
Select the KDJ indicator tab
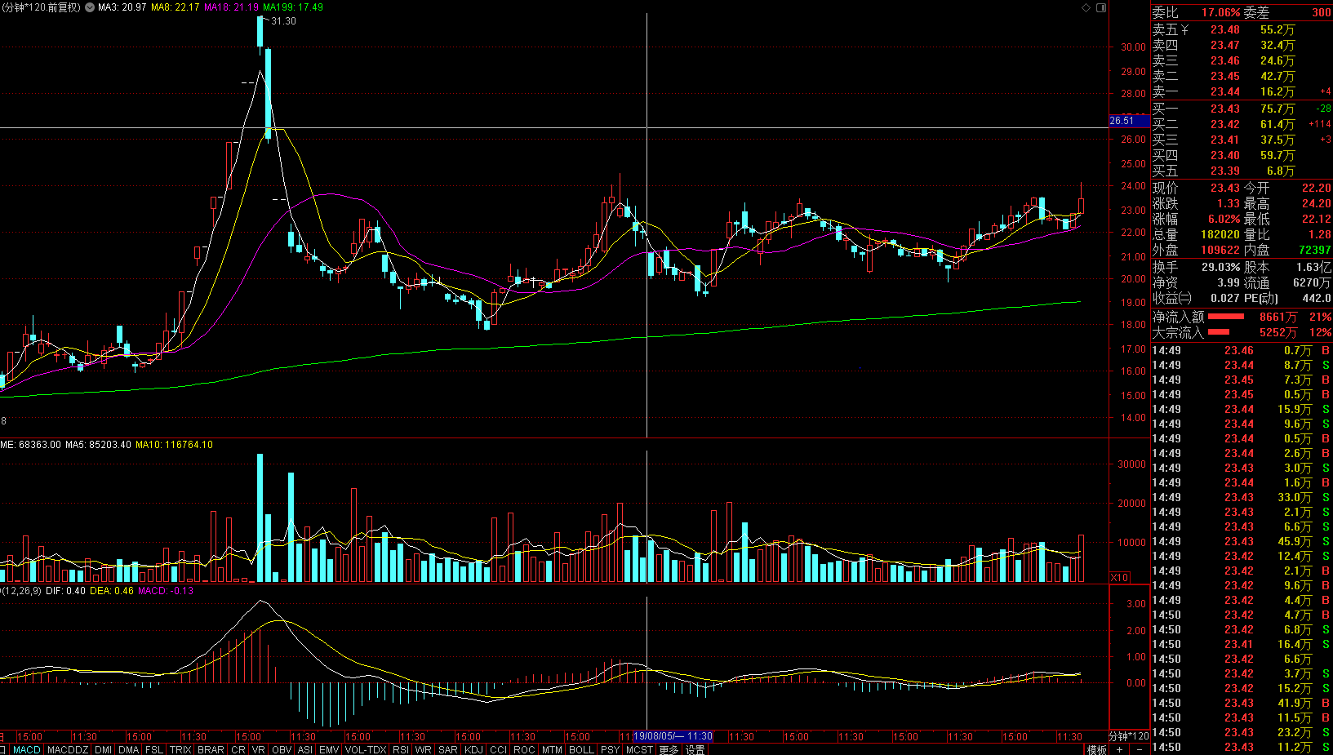click(x=473, y=749)
